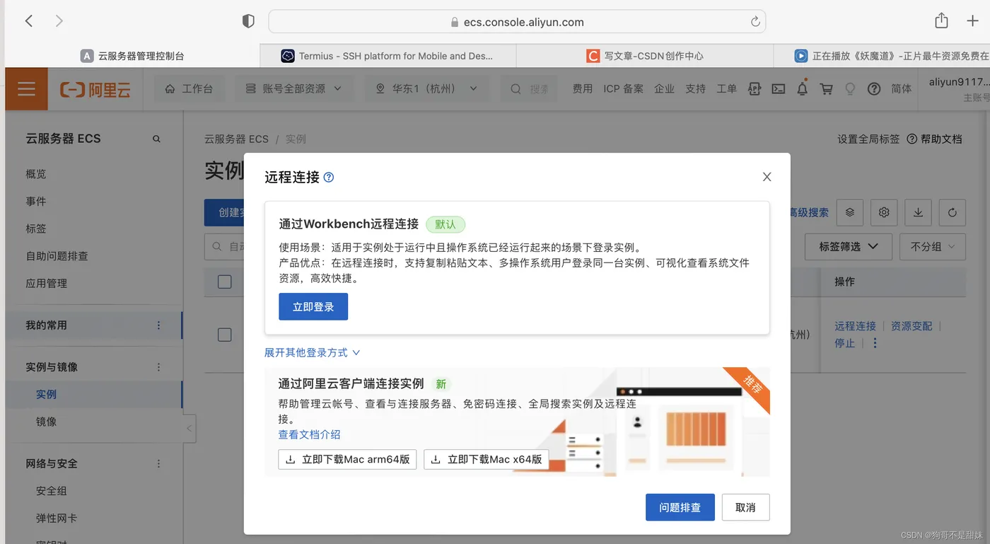
Task: Click the export download icon in the toolbar
Action: pyautogui.click(x=918, y=212)
